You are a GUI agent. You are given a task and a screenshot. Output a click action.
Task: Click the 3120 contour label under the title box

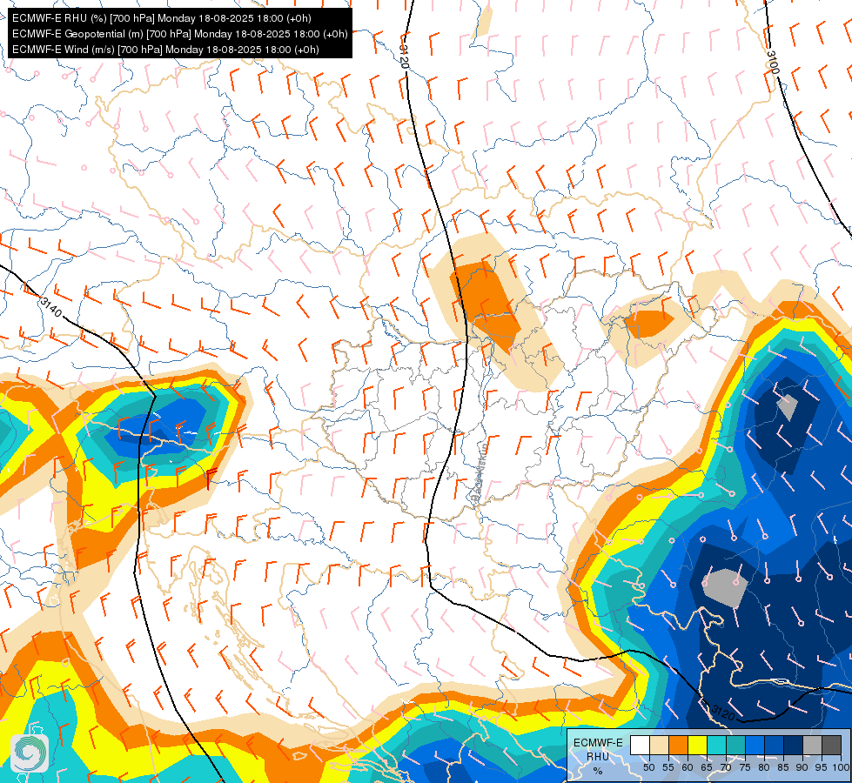[404, 56]
